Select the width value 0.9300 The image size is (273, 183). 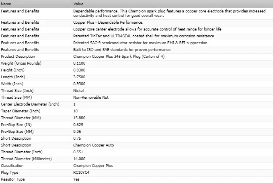coord(79,84)
